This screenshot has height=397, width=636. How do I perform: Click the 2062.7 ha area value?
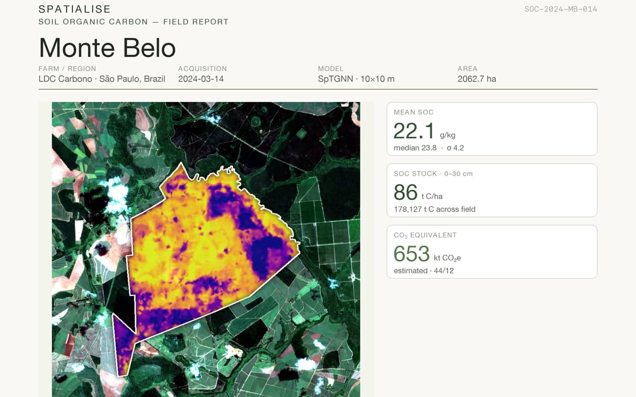(x=476, y=79)
